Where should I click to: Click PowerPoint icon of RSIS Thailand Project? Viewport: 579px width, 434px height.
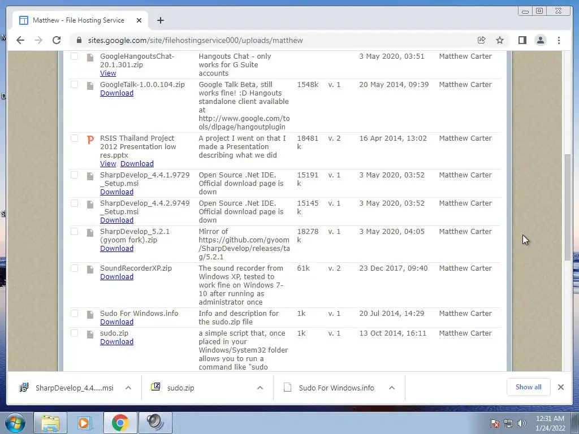pos(90,140)
